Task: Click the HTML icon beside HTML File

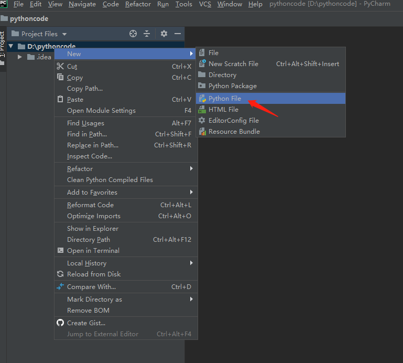Action: 202,109
